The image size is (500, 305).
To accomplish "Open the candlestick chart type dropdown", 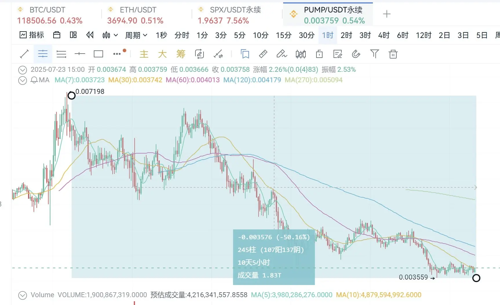I will [x=110, y=35].
